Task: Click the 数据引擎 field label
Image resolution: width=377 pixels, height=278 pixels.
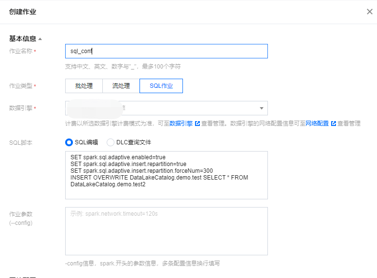Action: [21, 108]
